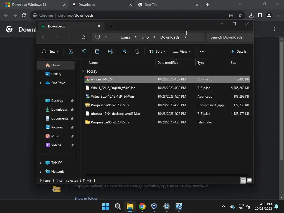Switch to Download Windows 11 Chrome tab

(34, 5)
